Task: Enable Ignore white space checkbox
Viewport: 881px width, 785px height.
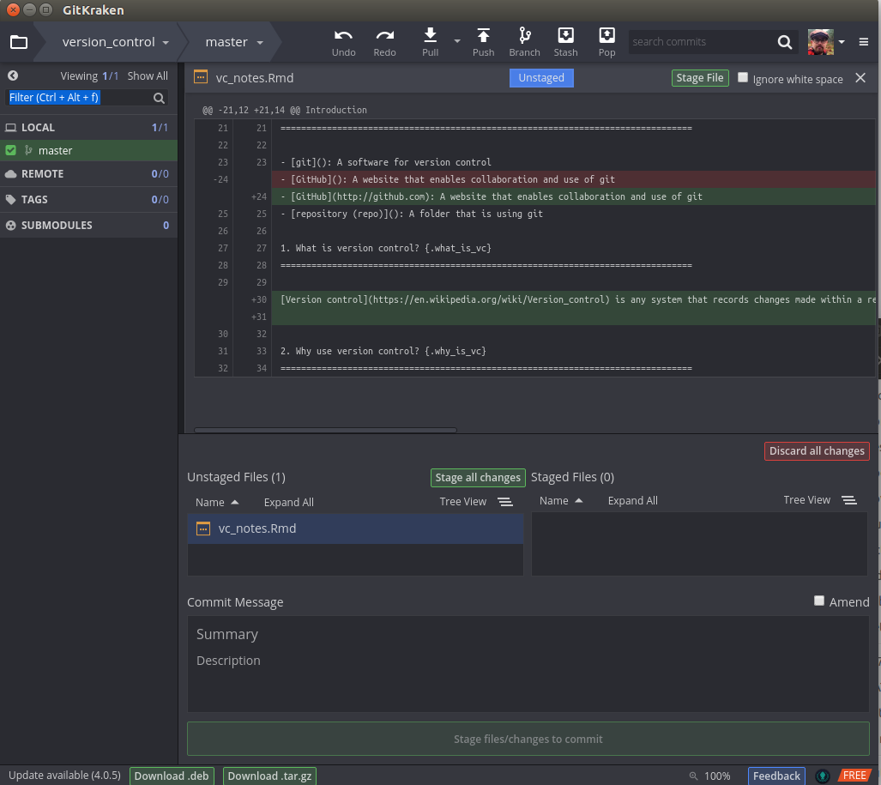Action: pos(742,77)
